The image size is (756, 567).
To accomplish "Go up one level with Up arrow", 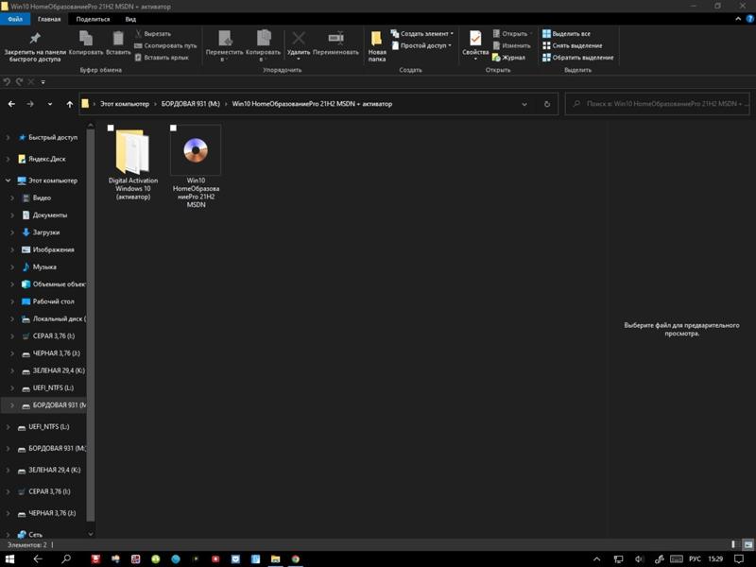I will 69,104.
